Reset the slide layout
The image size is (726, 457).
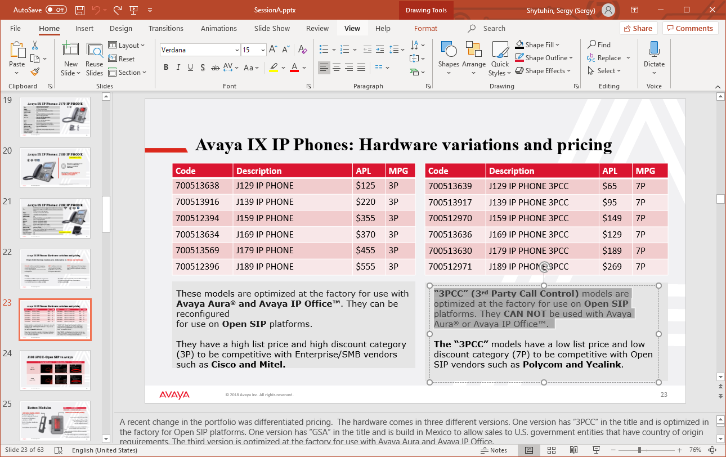pos(122,59)
